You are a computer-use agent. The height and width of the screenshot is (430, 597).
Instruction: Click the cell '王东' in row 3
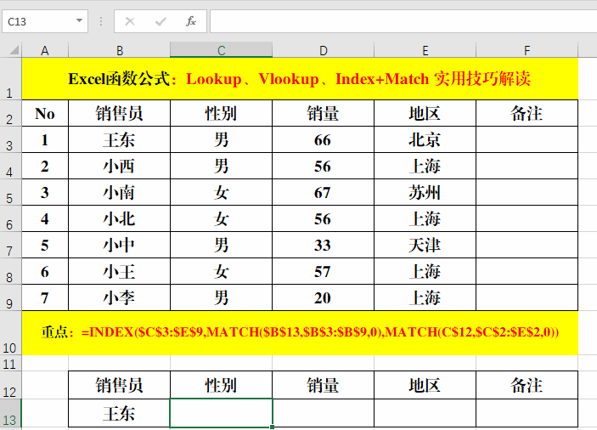tap(119, 139)
